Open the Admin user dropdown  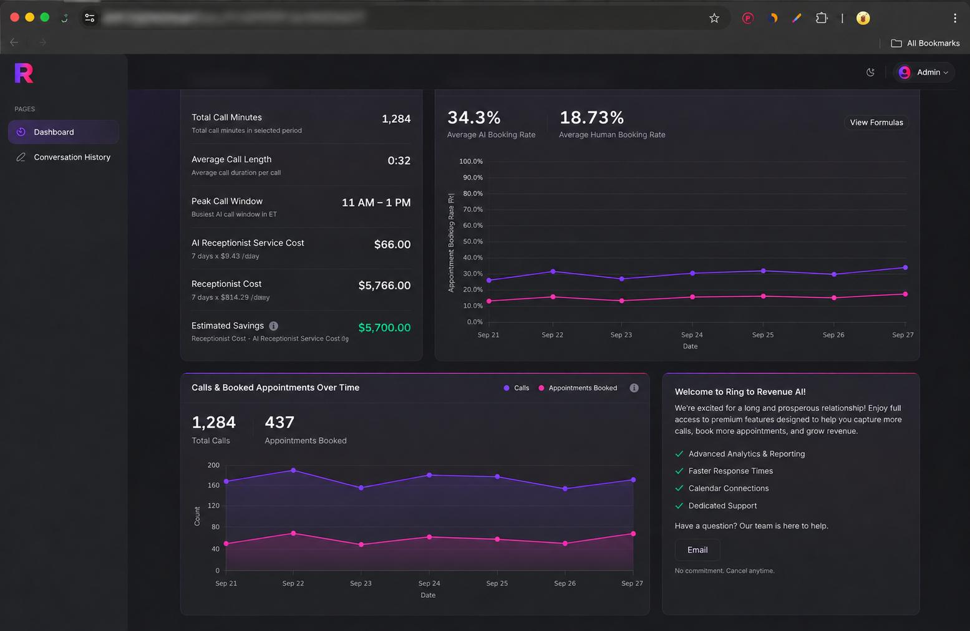pos(924,72)
